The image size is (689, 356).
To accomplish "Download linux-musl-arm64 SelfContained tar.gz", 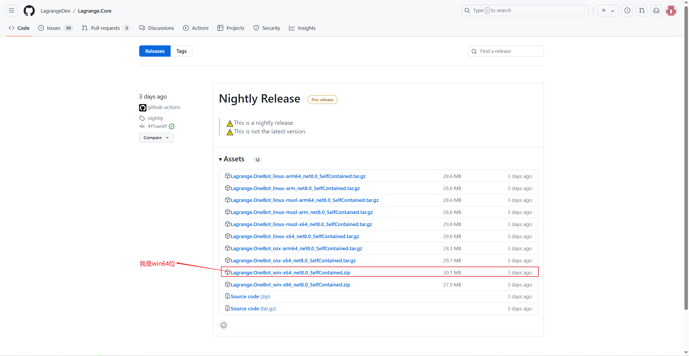I will pos(304,200).
